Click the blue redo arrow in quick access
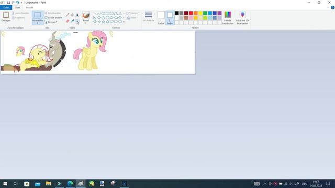Screen dimensions: 335x188 coord(17,3)
